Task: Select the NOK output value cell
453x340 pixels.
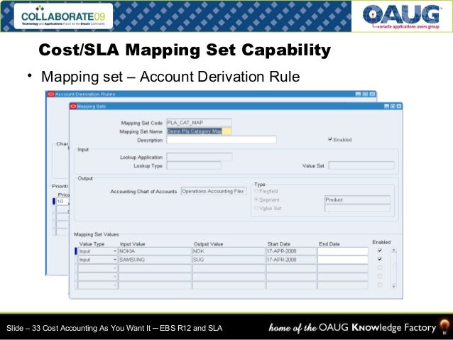Action: [x=229, y=251]
